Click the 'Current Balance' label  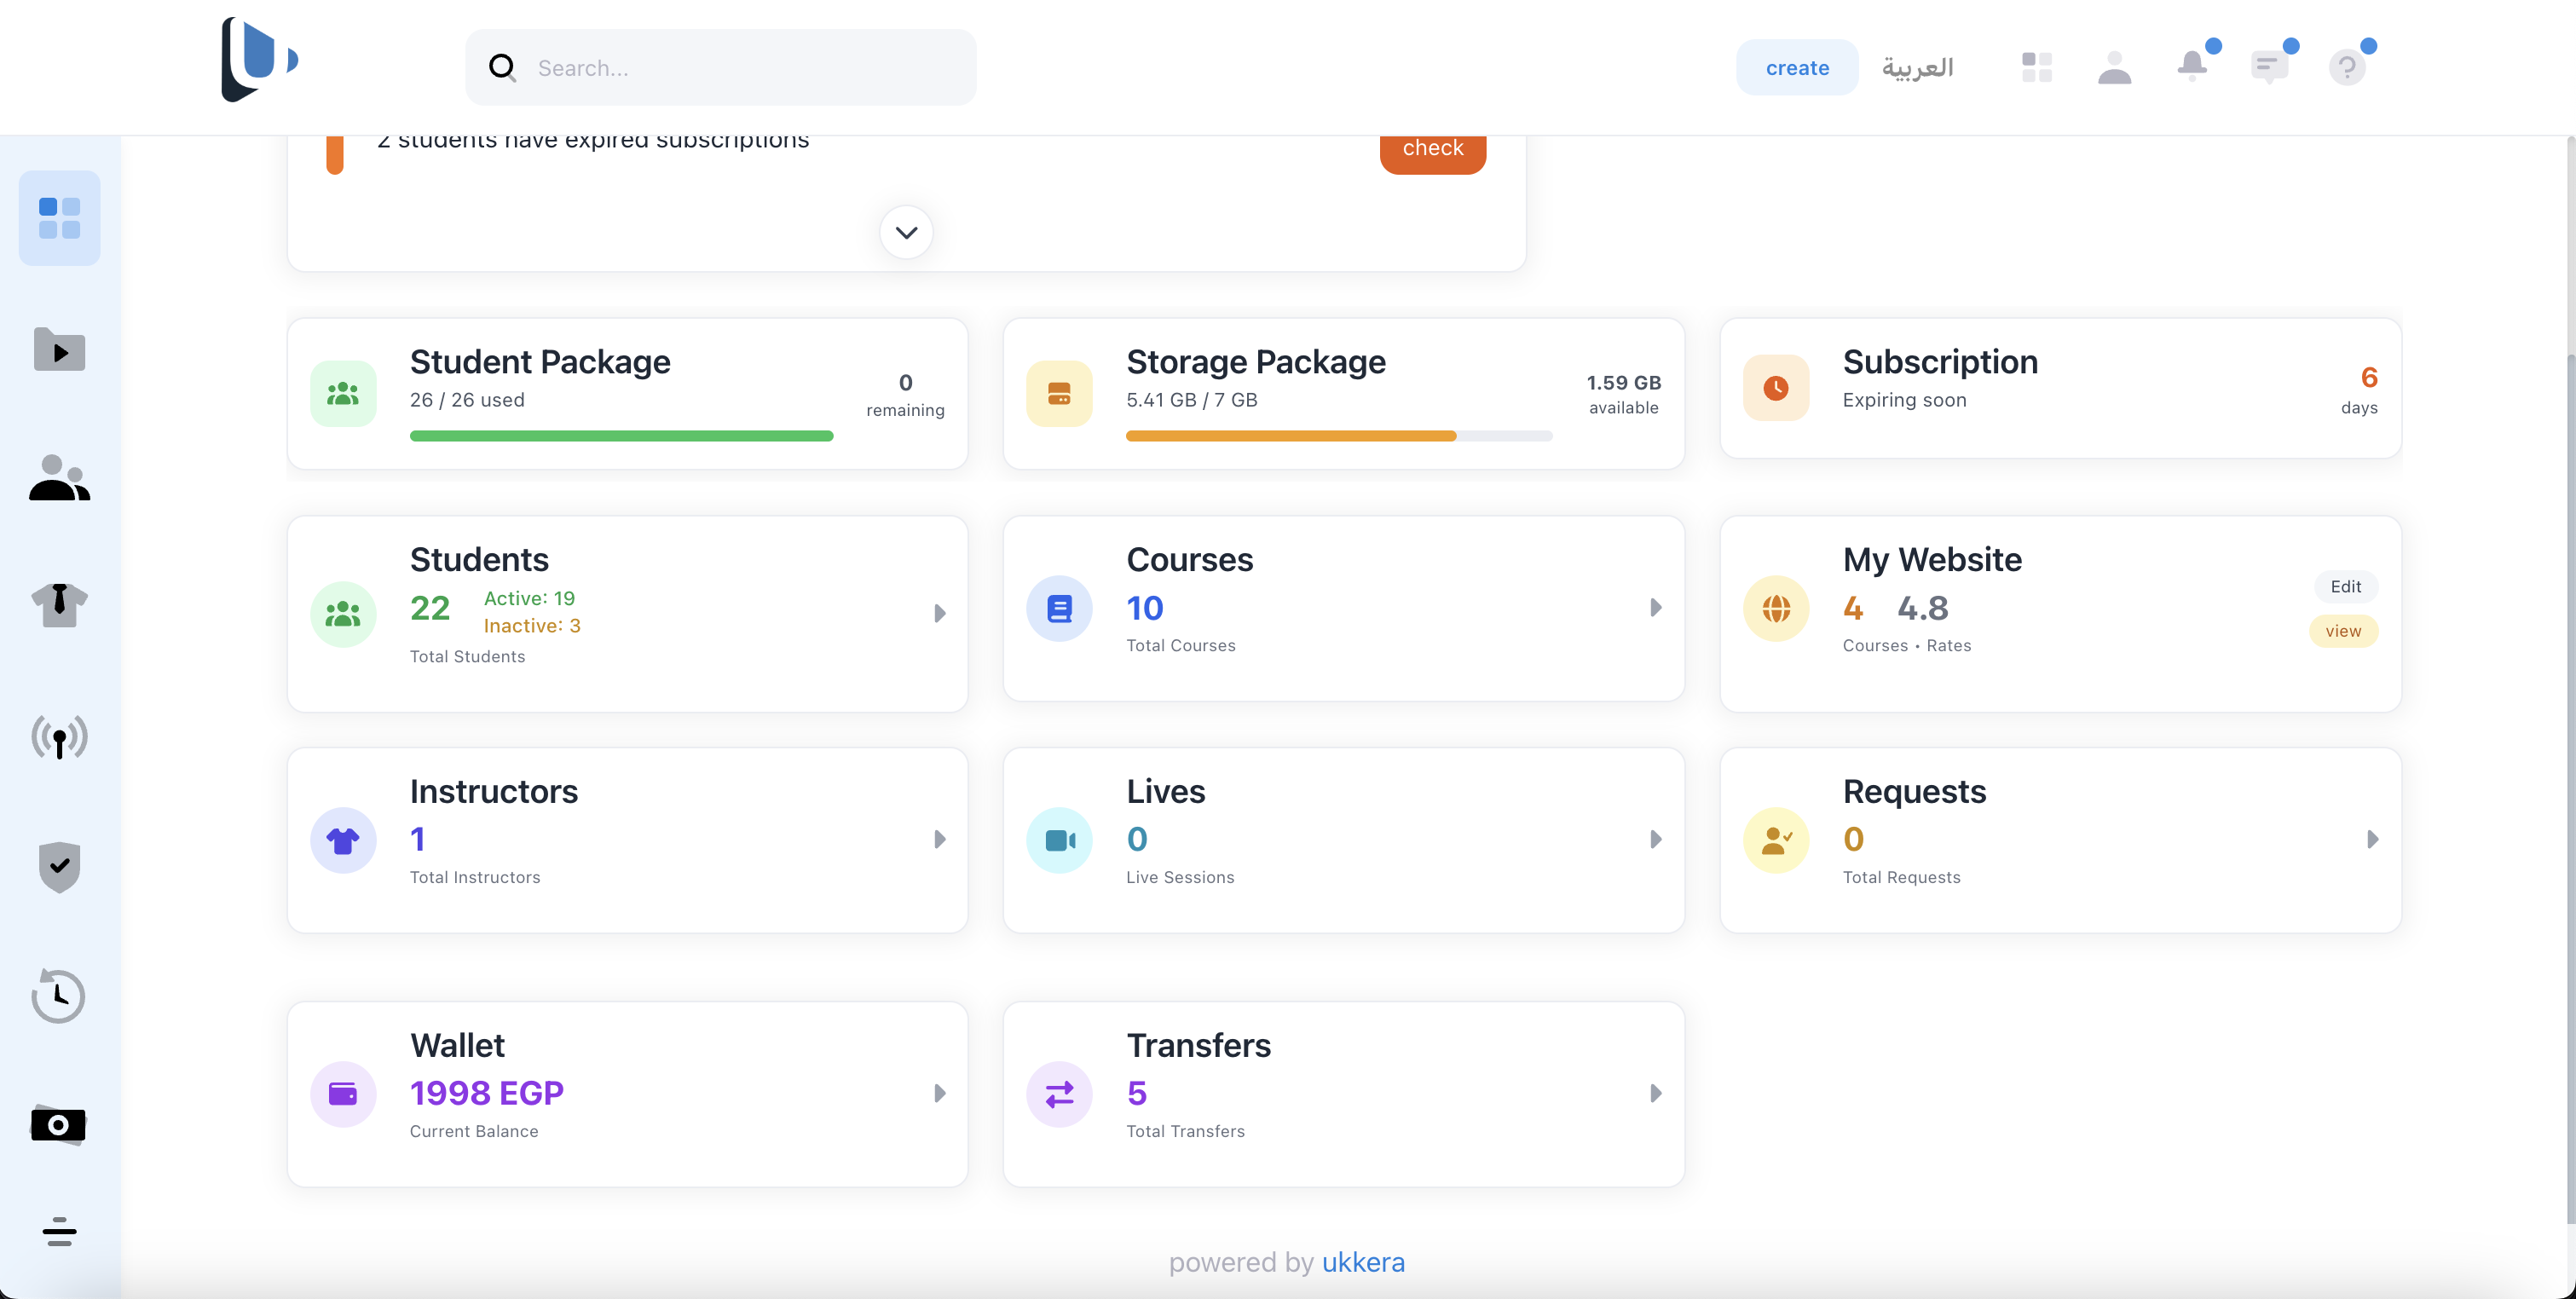[474, 1131]
